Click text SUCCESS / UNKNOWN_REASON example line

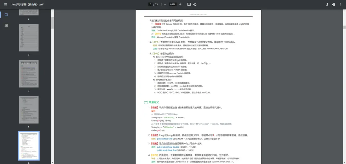click(x=190, y=49)
